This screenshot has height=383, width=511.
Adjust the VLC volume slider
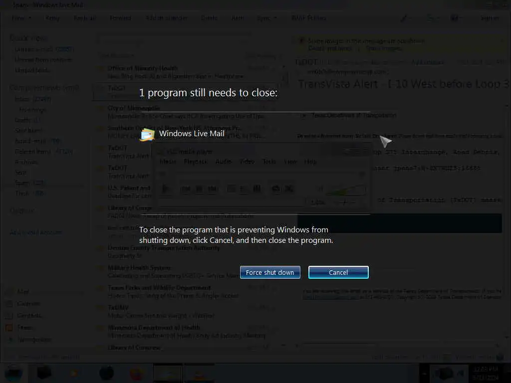click(345, 189)
